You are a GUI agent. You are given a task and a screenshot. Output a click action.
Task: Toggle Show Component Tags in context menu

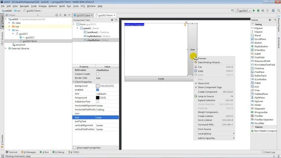[x=214, y=87]
